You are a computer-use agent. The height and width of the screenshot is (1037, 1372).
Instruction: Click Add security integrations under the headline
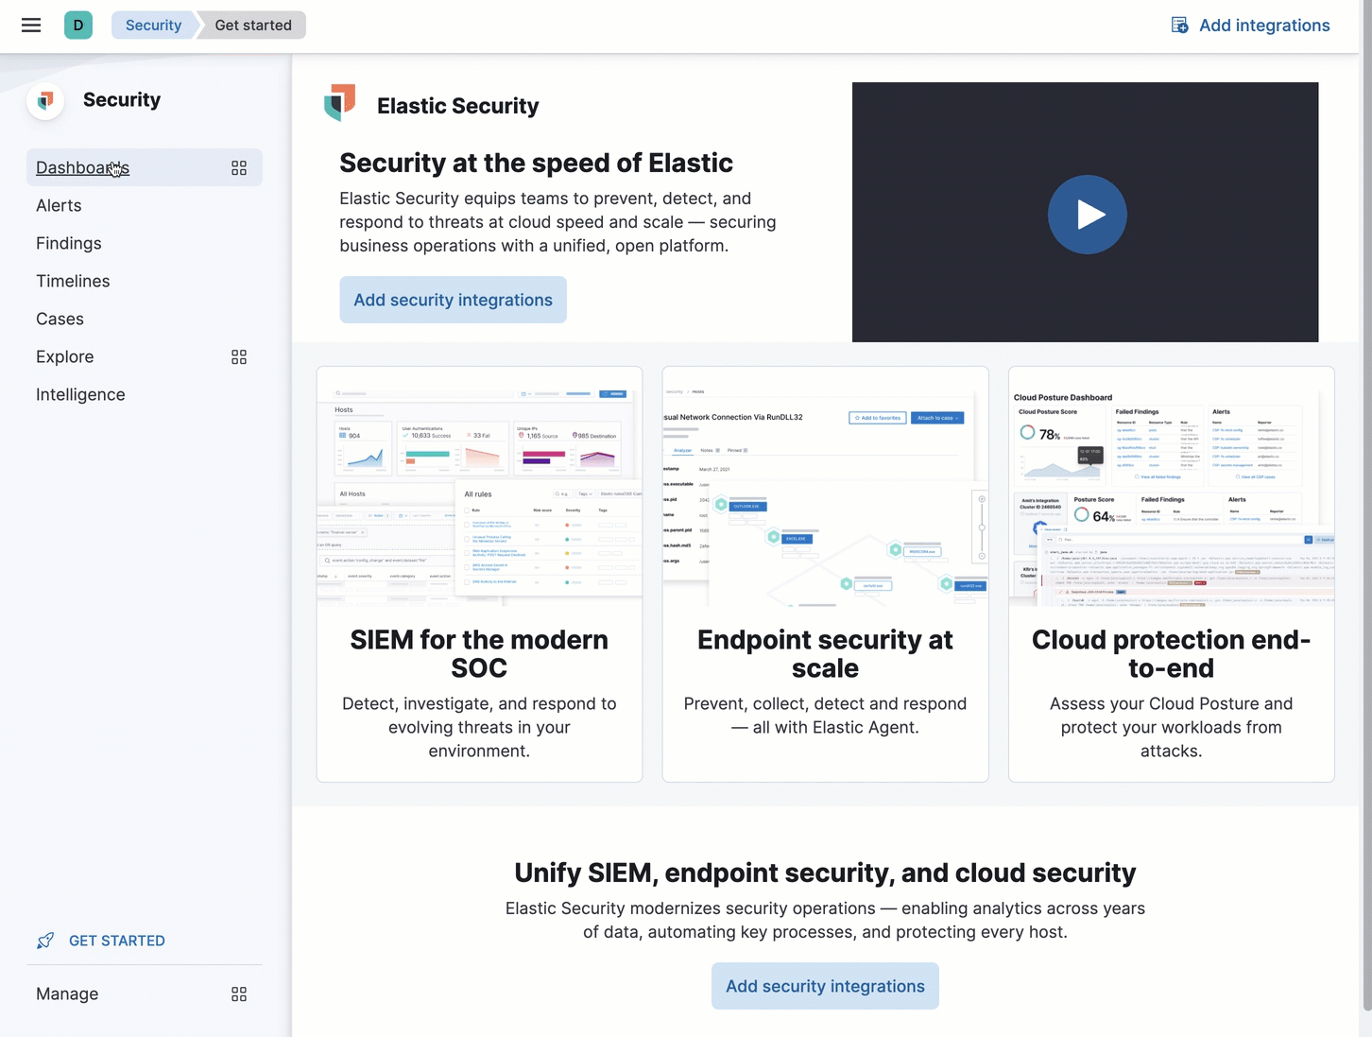[454, 300]
